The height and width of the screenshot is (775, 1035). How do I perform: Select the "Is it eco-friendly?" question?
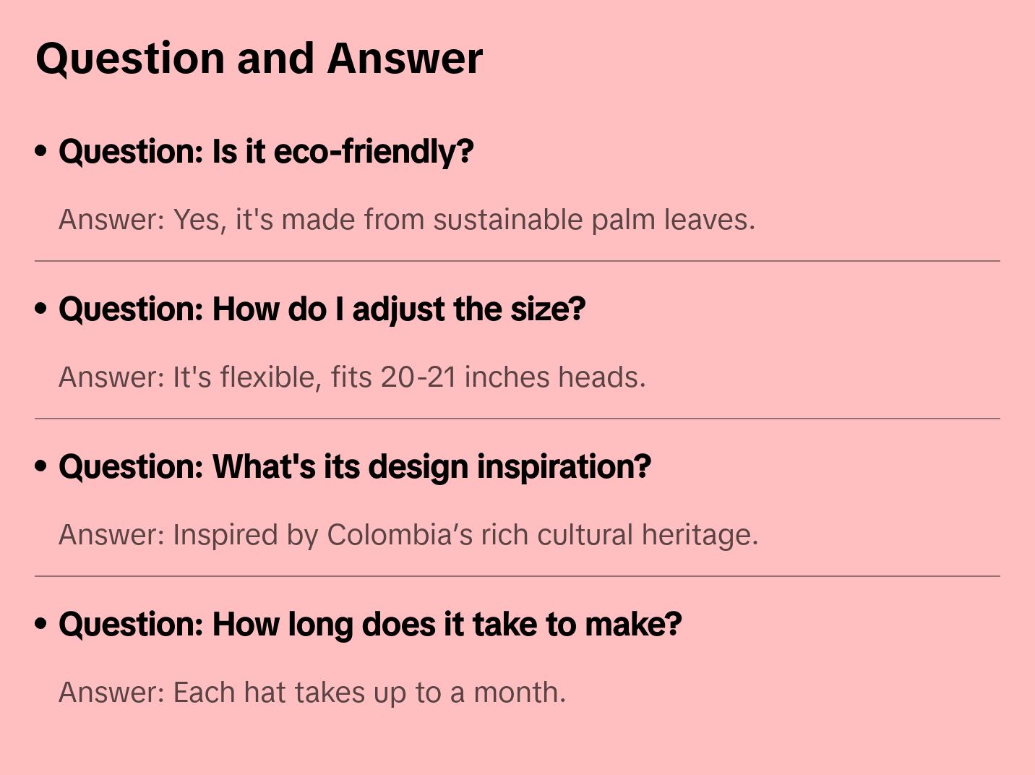(266, 152)
